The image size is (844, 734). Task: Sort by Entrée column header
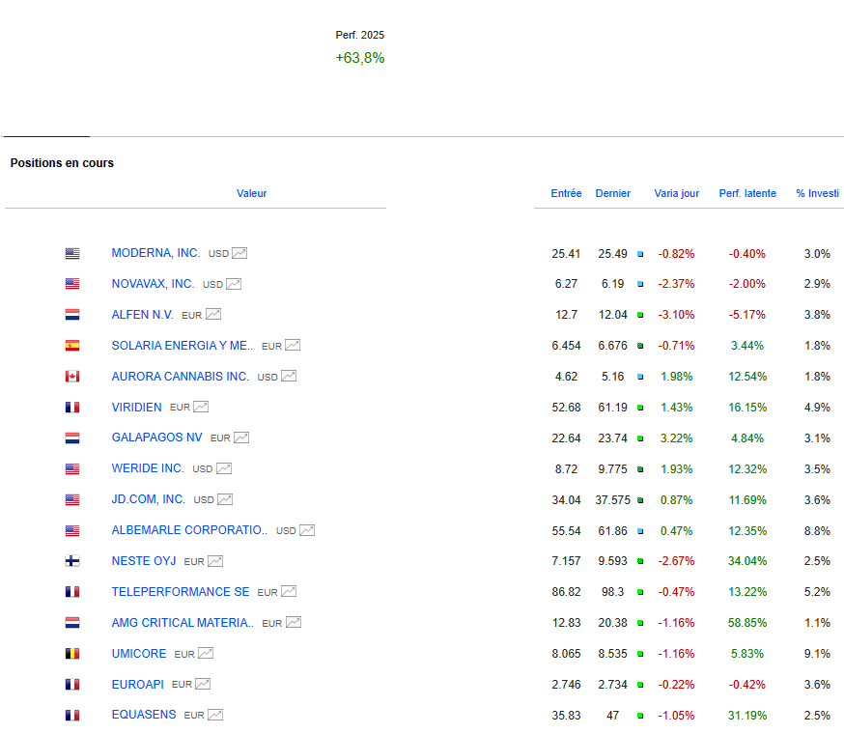click(x=566, y=193)
